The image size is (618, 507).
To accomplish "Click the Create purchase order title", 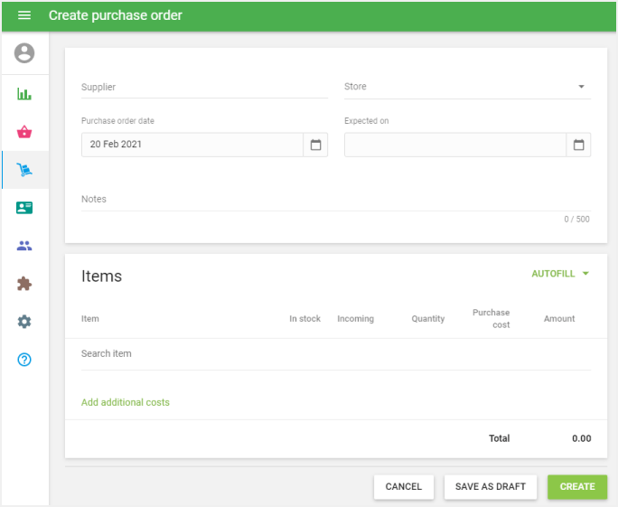I will [115, 15].
